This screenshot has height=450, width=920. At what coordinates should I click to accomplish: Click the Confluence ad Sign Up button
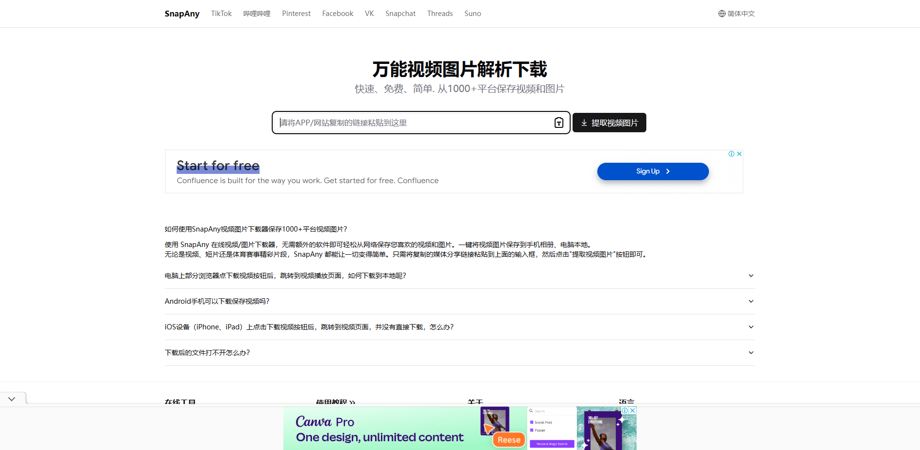point(653,171)
